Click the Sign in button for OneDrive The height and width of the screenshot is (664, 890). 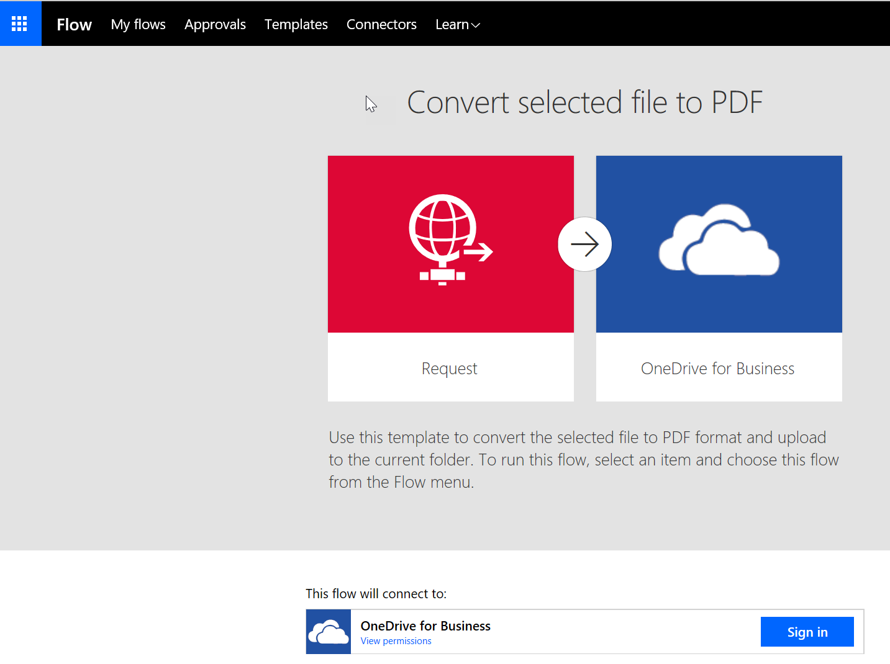(807, 631)
